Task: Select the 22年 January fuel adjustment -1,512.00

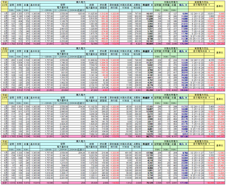Action: point(103,14)
